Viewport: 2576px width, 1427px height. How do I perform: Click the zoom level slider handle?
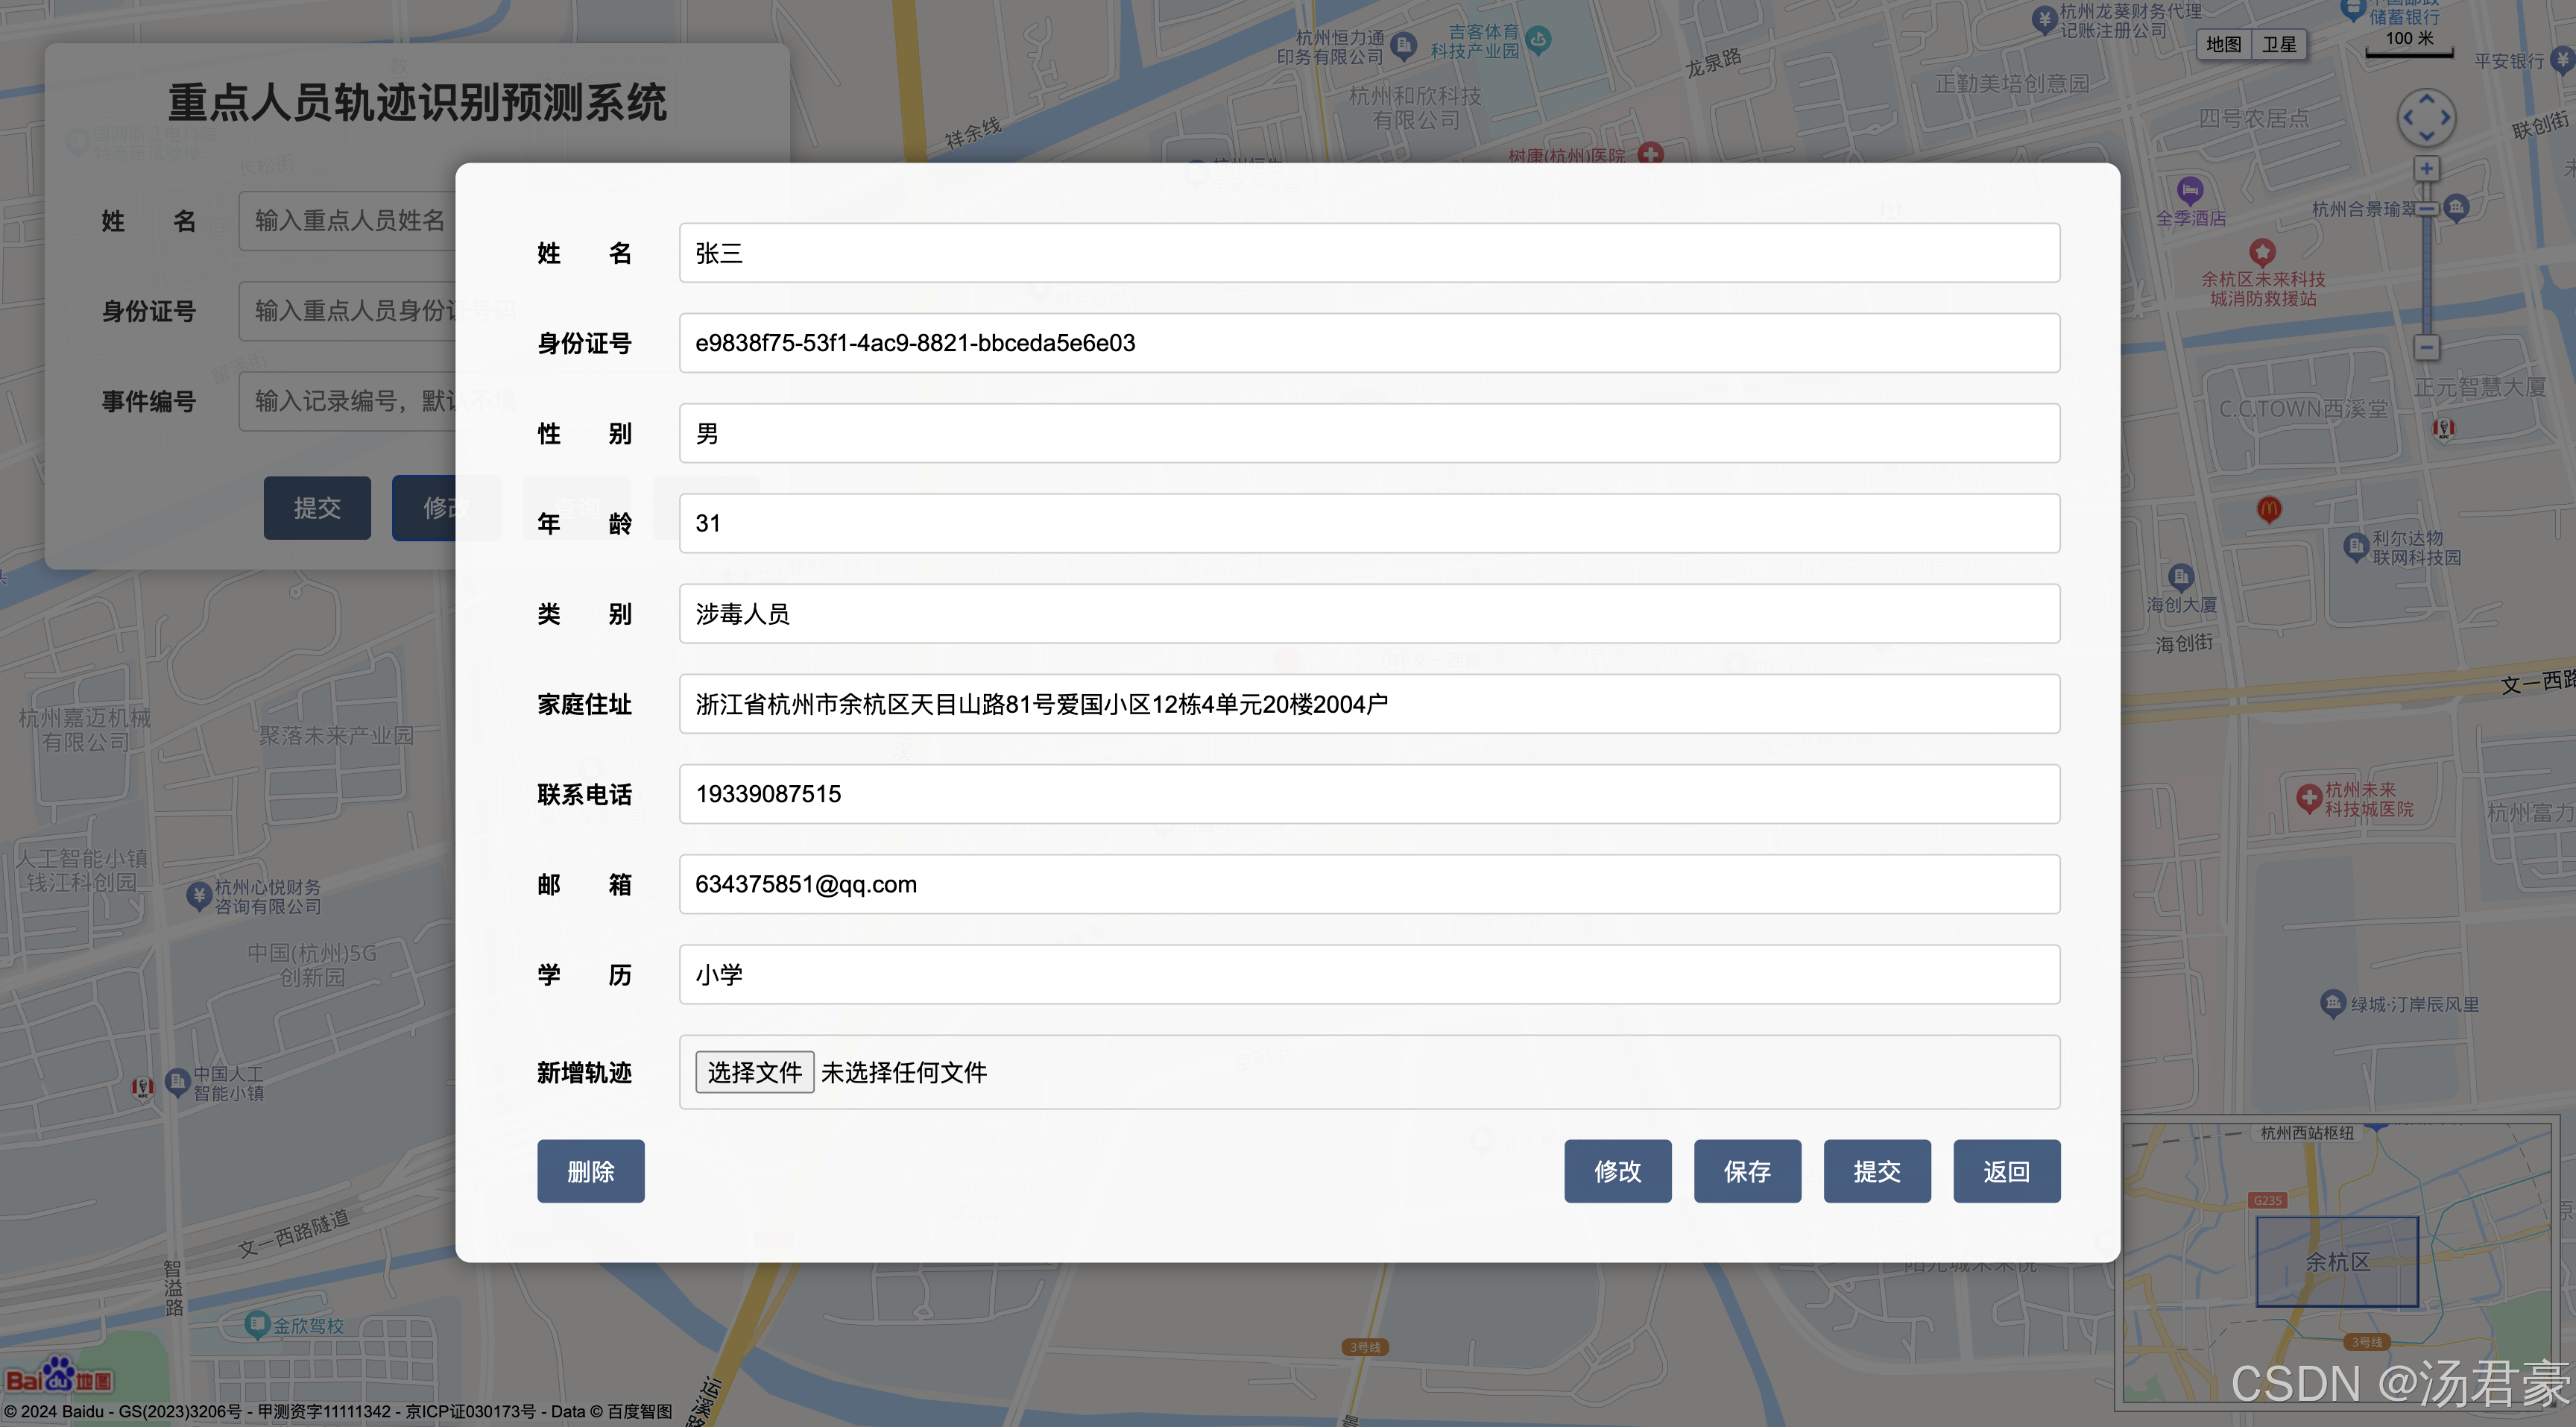tap(2426, 208)
